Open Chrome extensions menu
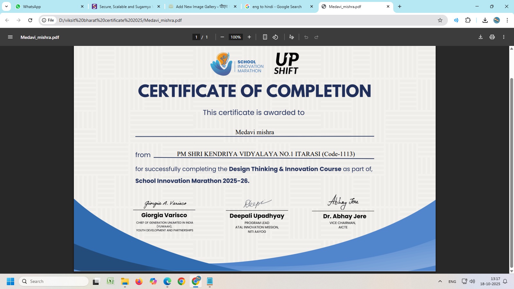514x289 pixels. [x=468, y=20]
